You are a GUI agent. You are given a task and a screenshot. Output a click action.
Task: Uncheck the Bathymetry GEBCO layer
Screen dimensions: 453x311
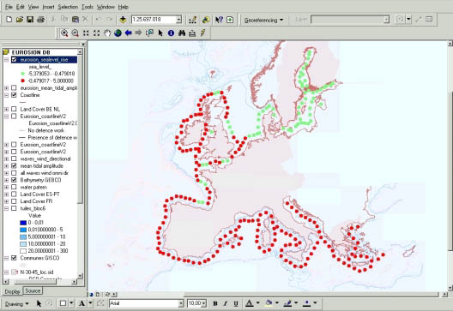tap(14, 180)
